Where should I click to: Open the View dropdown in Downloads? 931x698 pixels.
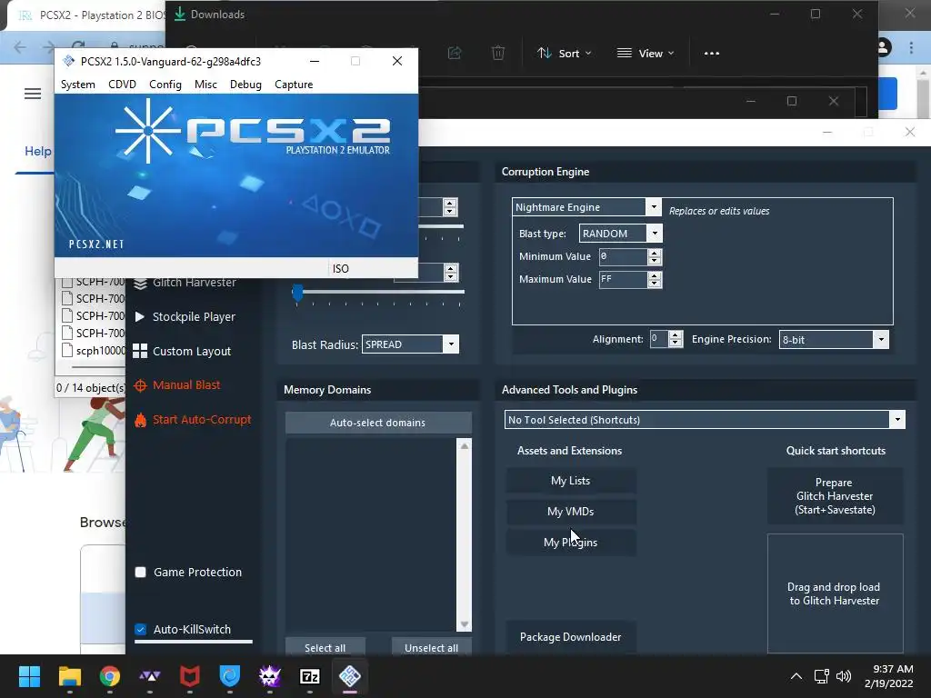tap(646, 54)
